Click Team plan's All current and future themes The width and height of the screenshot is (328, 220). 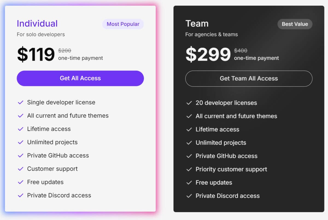[236, 116]
